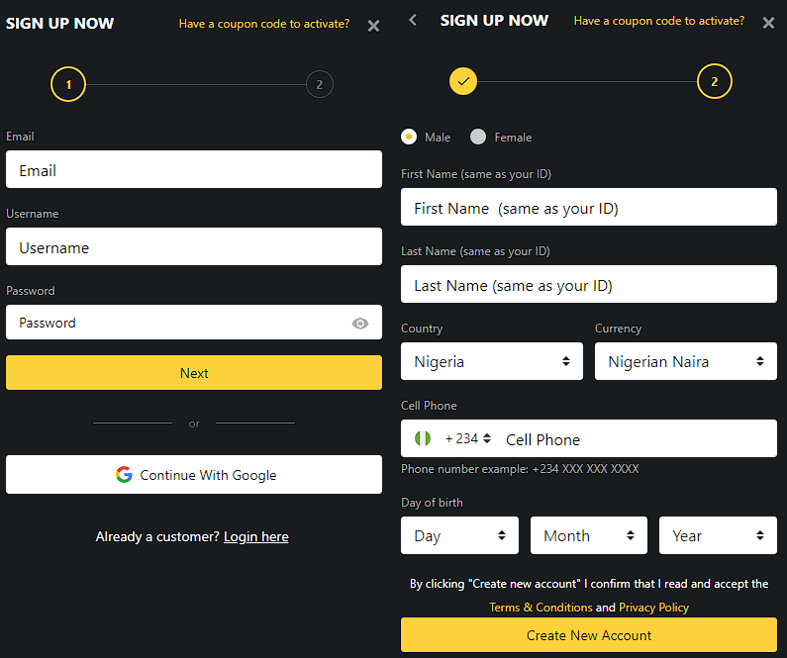Viewport: 787px width, 658px height.
Task: Click the step 1 circle indicator
Action: 68,85
